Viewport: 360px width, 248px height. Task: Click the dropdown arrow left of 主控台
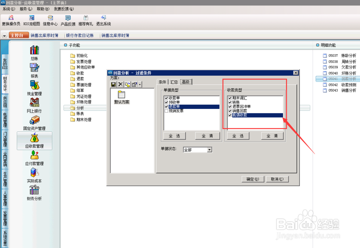pyautogui.click(x=4, y=36)
